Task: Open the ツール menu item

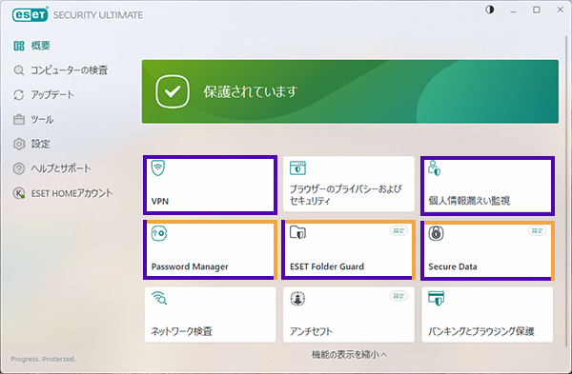Action: coord(42,120)
